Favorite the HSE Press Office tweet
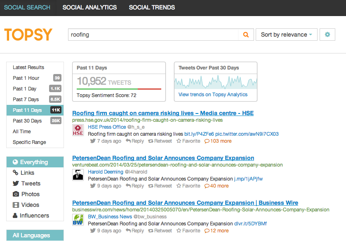The image size is (346, 241). click(188, 141)
